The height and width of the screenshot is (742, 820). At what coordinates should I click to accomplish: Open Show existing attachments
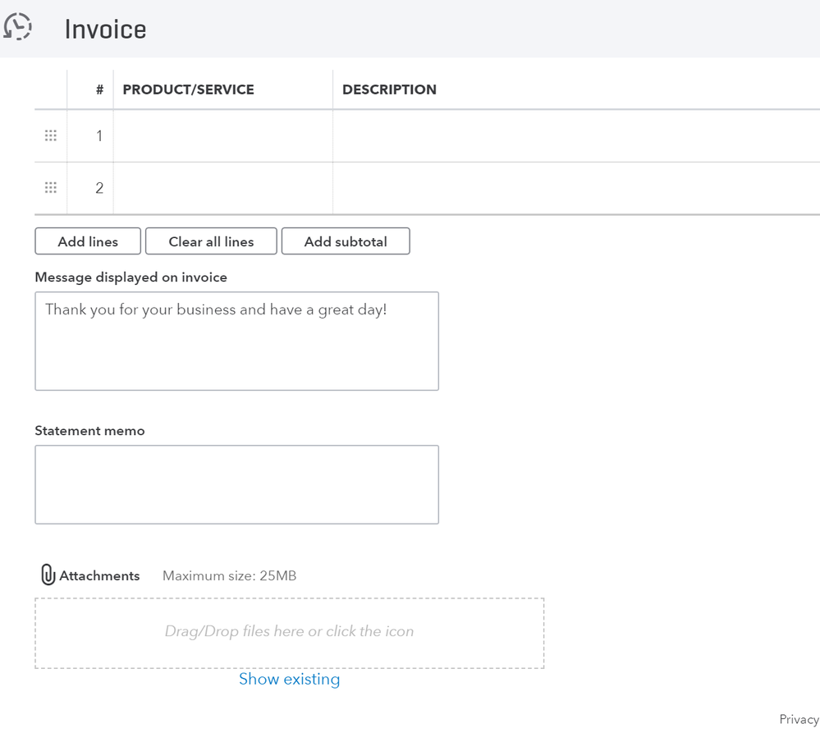(x=289, y=679)
